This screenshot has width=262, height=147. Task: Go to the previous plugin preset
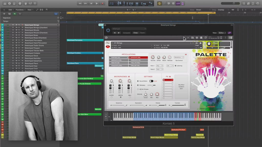click(115, 33)
